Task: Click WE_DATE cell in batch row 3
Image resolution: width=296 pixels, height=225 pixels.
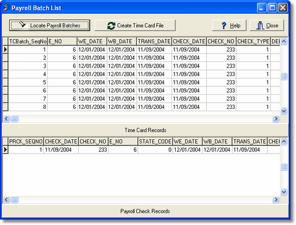Action: (x=92, y=66)
